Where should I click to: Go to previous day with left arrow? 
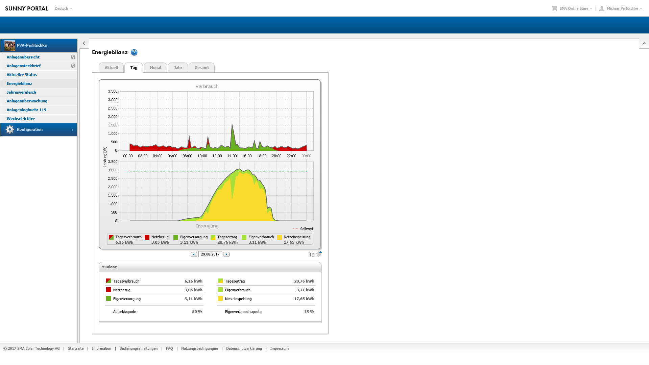coord(194,254)
